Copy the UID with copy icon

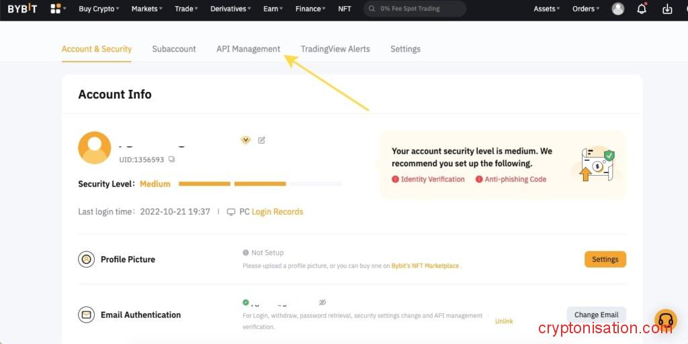(x=171, y=160)
